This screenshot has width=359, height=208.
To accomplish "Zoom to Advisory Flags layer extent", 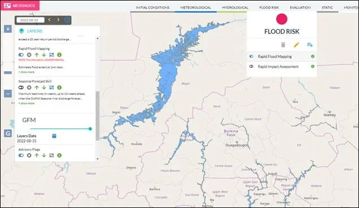I will tap(51, 156).
